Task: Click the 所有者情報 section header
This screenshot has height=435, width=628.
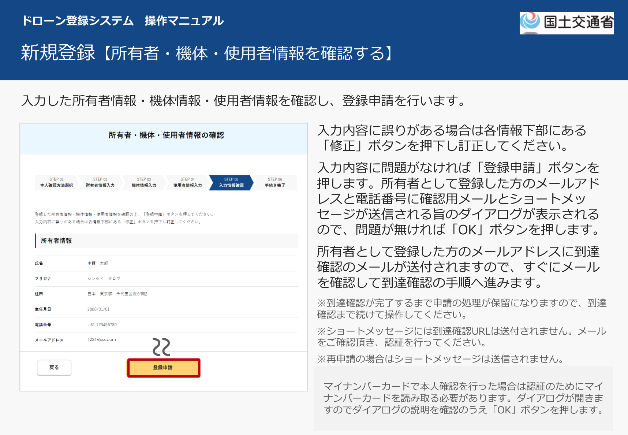Action: coord(167,241)
